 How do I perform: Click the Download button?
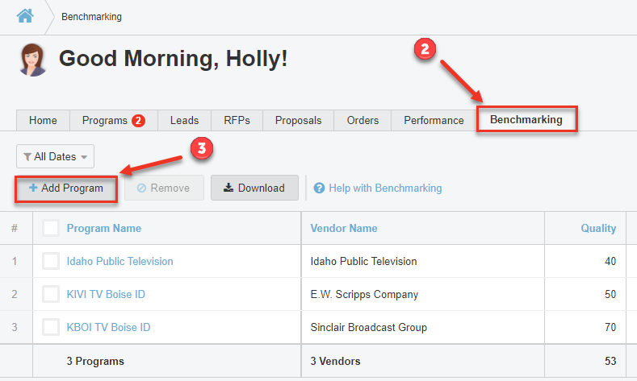tap(254, 188)
